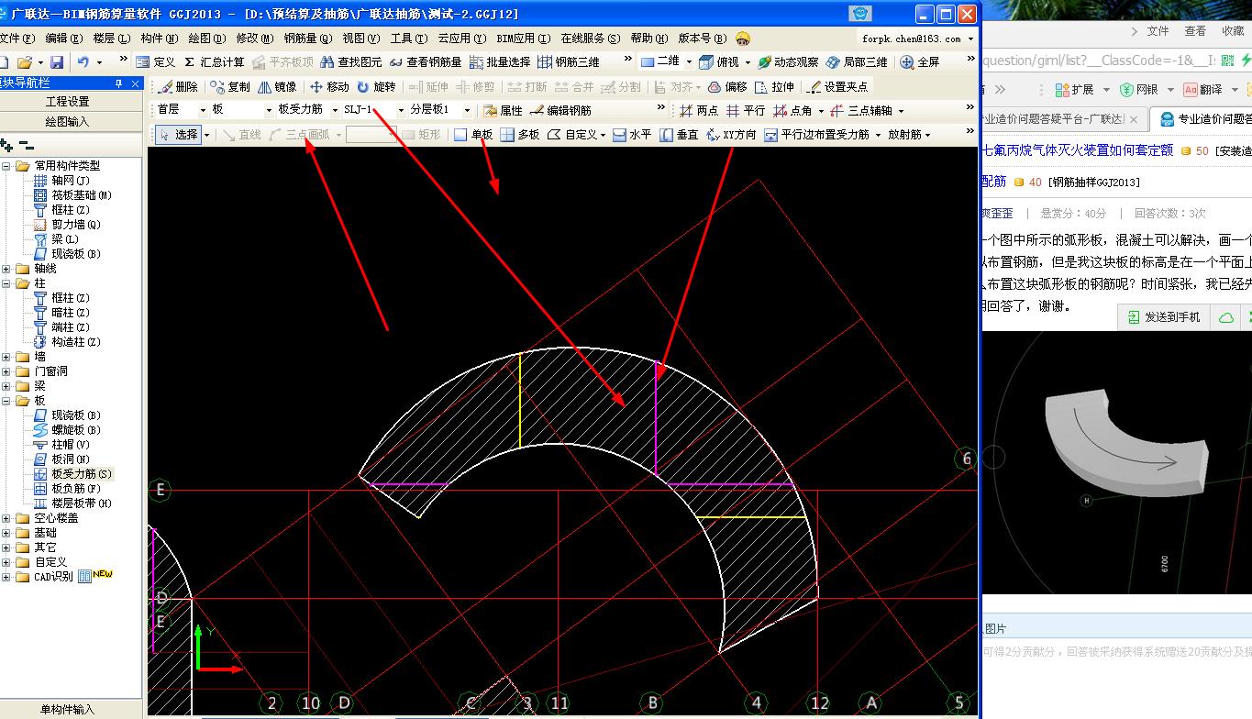Click 查找图元 find element tool
This screenshot has height=719, width=1252.
coord(350,62)
